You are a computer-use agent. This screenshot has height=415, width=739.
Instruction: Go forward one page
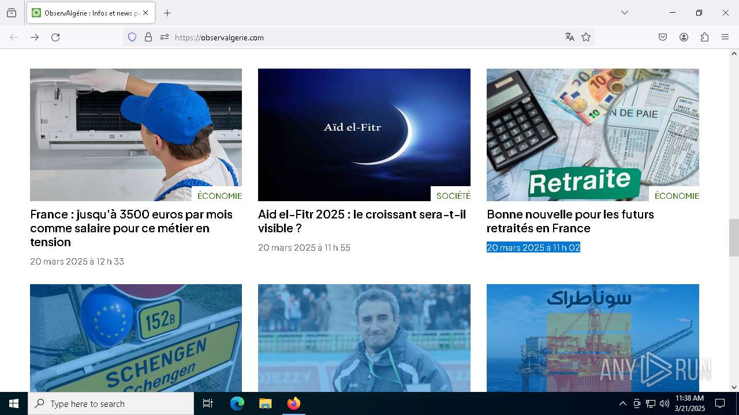pos(35,37)
